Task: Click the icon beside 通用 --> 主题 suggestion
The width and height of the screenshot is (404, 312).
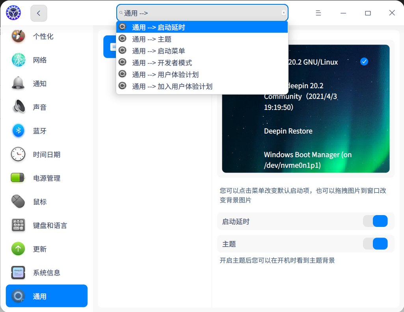Action: pos(123,39)
